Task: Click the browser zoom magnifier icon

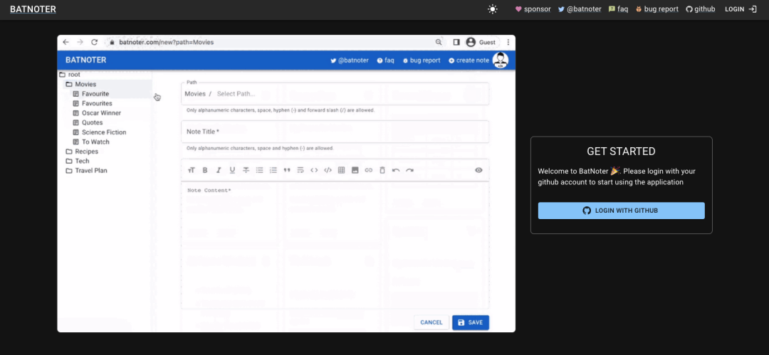Action: click(x=439, y=42)
